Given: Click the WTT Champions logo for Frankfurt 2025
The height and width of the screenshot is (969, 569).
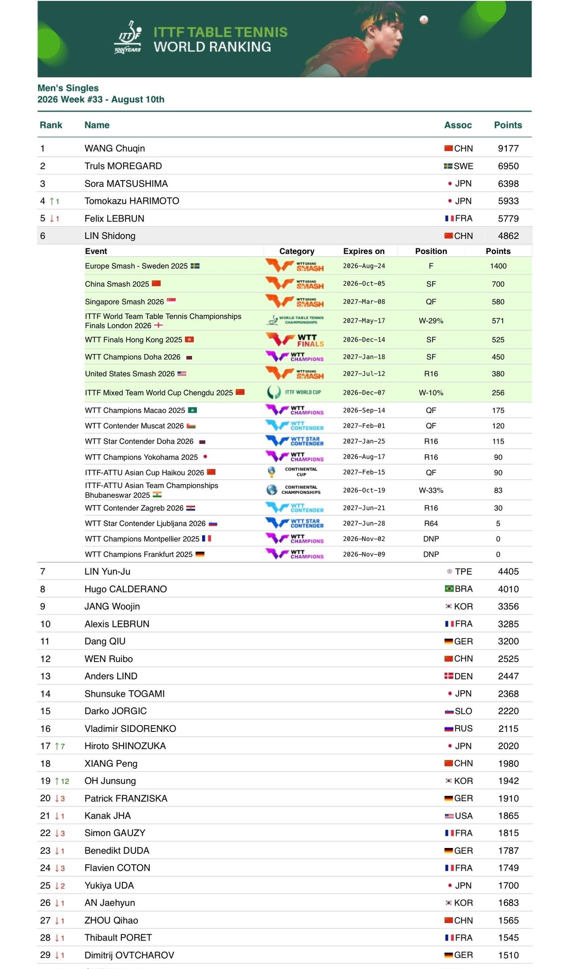Looking at the screenshot, I should click(294, 554).
